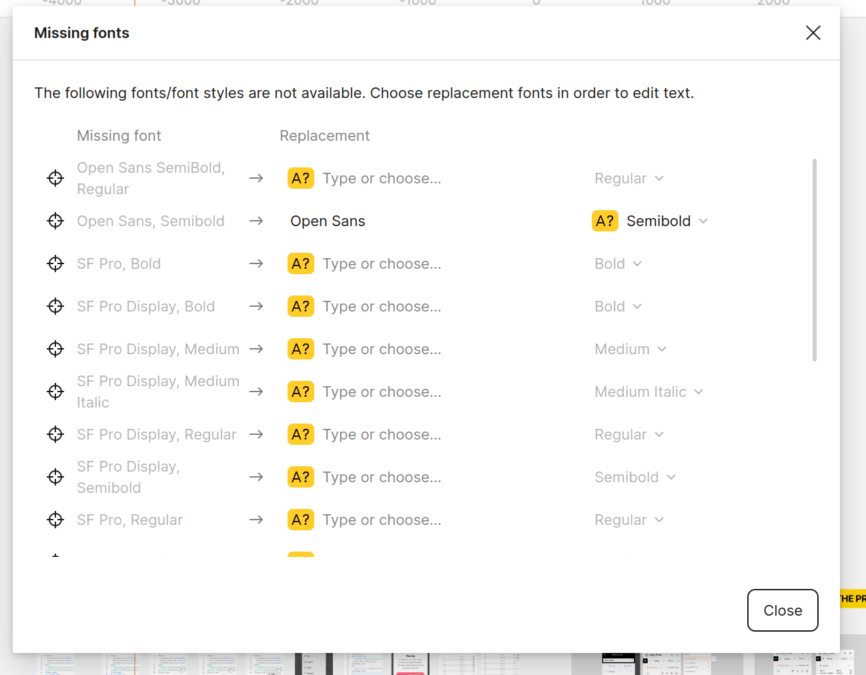Viewport: 866px width, 675px height.
Task: Click the crosshair beside SF Pro Display Medium Italic
Action: tap(55, 392)
